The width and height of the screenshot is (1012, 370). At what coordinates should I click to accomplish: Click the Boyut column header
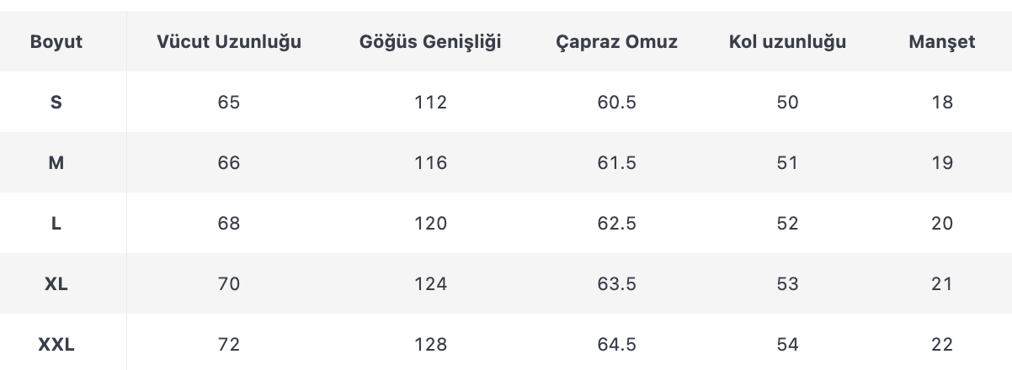[x=56, y=42]
